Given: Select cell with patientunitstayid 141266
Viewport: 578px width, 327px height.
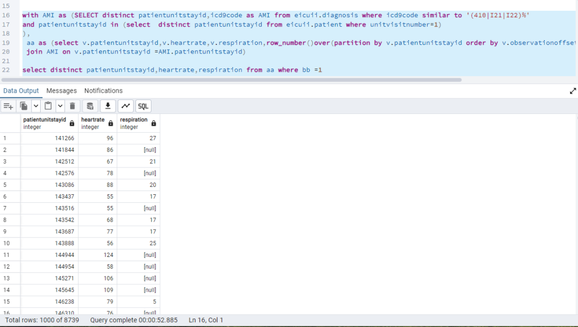Looking at the screenshot, I should tap(49, 138).
